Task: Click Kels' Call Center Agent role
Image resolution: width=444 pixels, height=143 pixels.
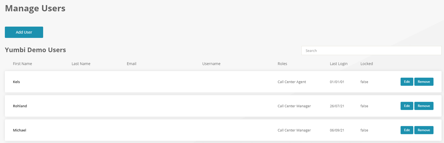Action: tap(292, 82)
